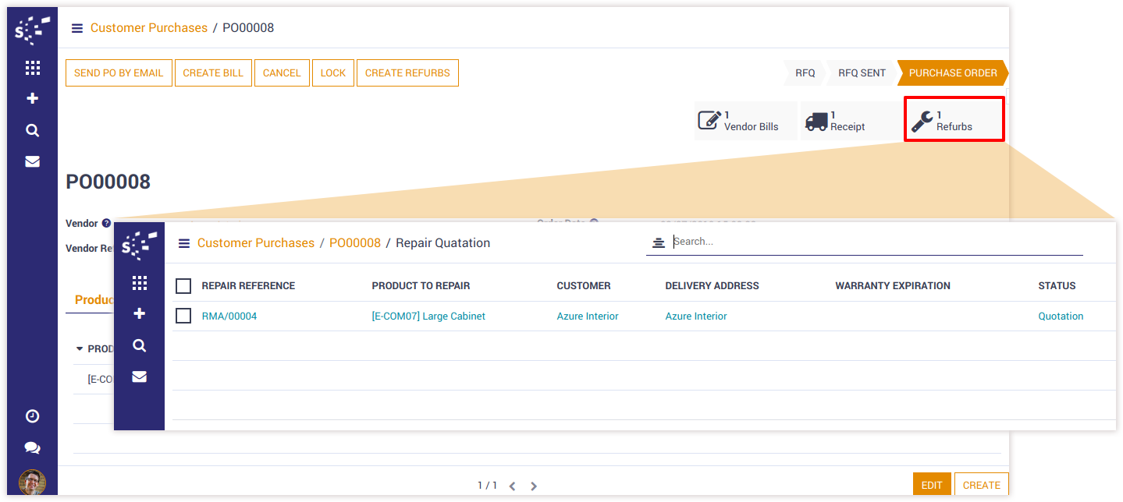Go to previous record with left chevron

(x=512, y=486)
